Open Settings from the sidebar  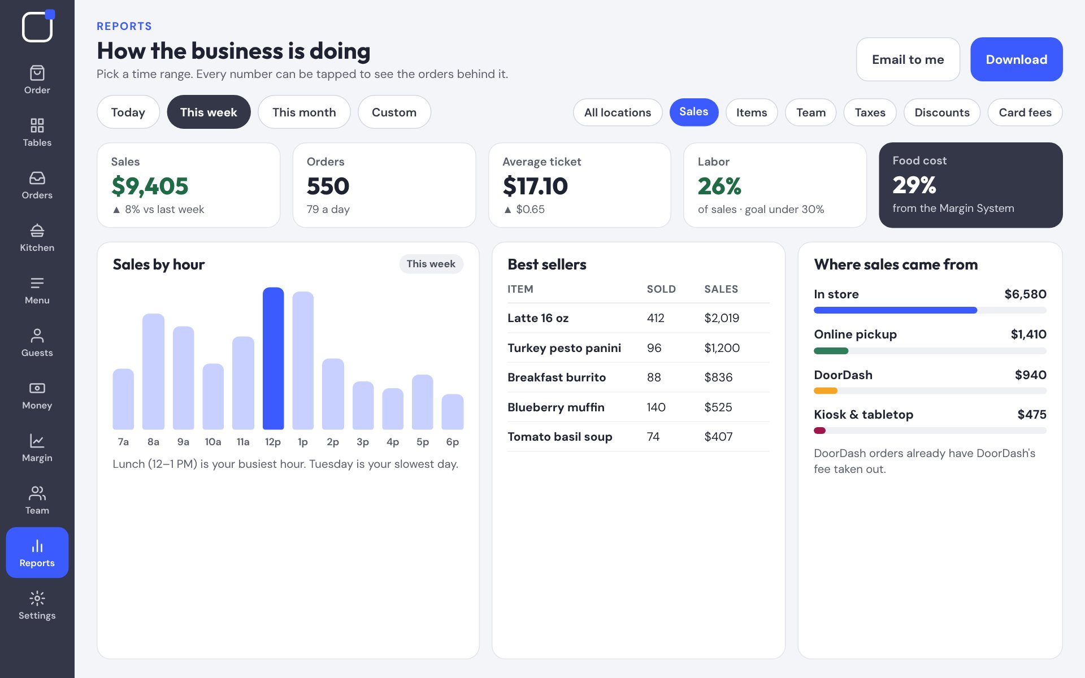[x=37, y=605]
